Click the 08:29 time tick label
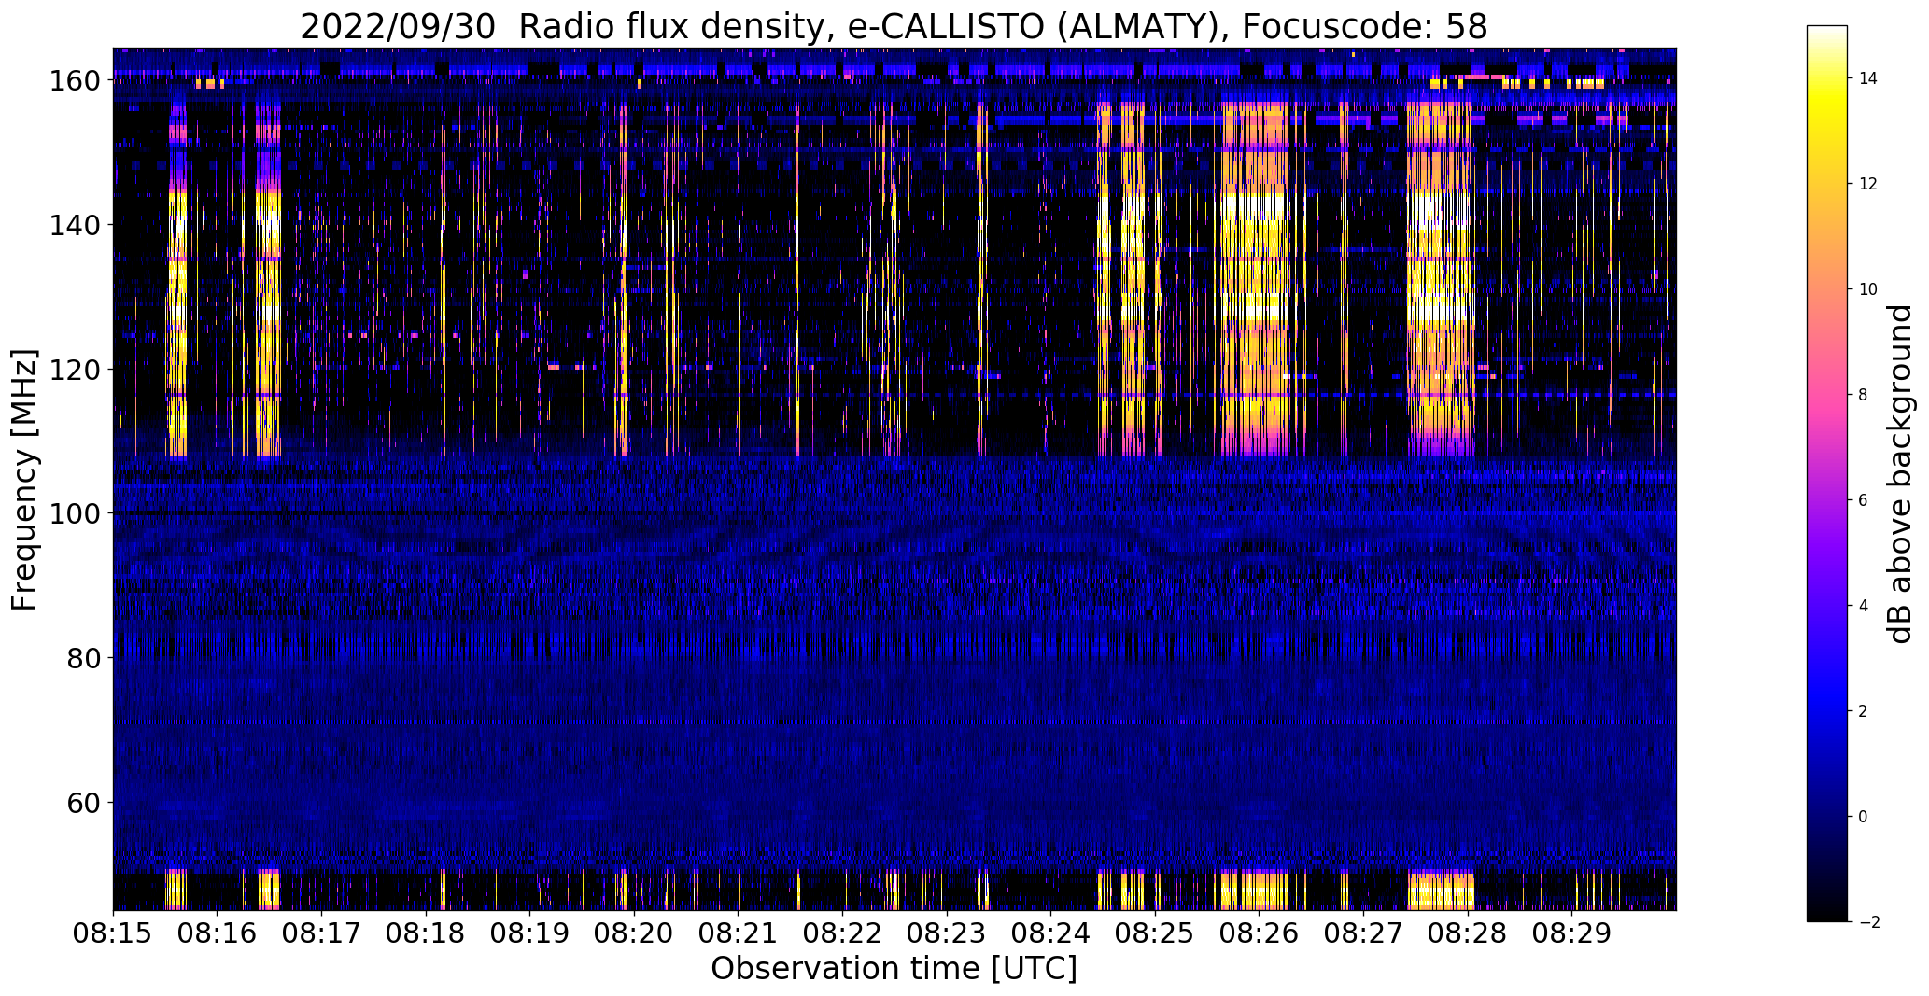This screenshot has width=1929, height=996. tap(1572, 933)
